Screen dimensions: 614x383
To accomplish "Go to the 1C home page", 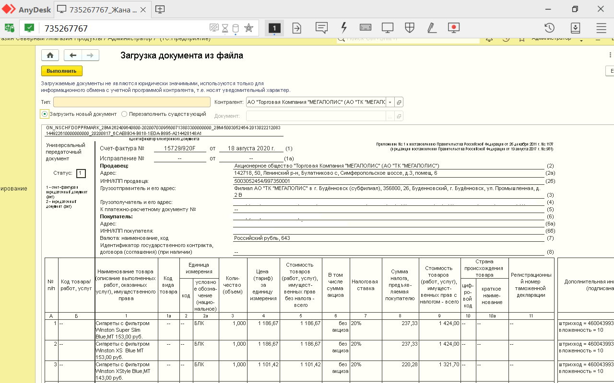I will (50, 55).
